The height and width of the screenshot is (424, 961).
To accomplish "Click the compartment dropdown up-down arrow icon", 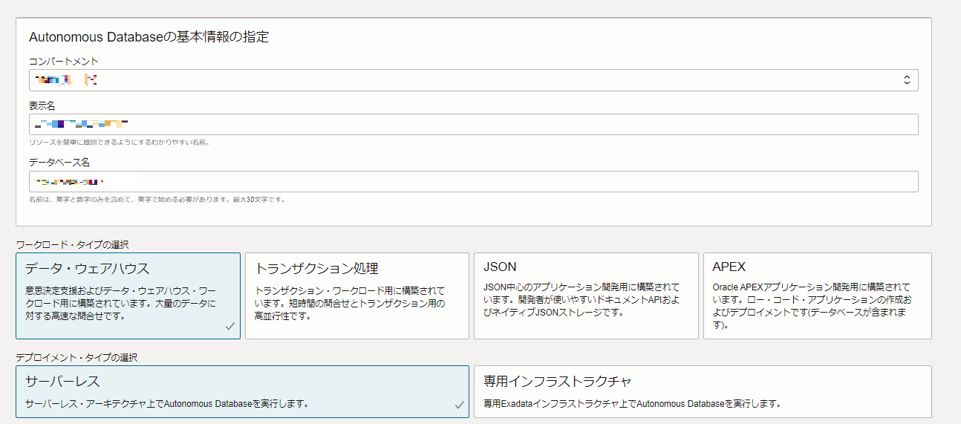I will (907, 80).
